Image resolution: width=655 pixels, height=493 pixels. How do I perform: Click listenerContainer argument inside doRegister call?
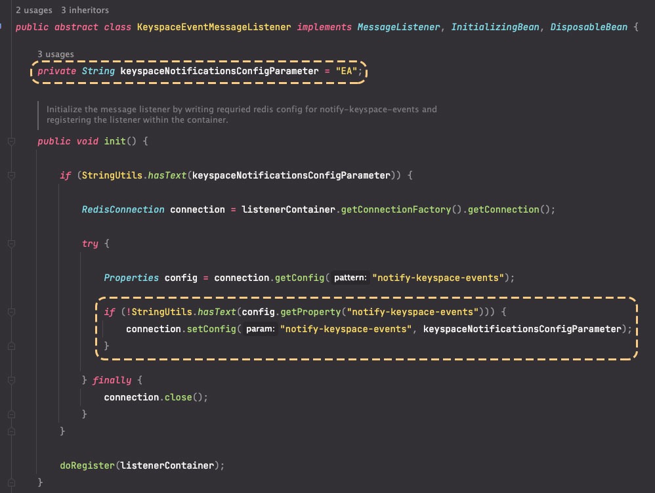coord(167,465)
